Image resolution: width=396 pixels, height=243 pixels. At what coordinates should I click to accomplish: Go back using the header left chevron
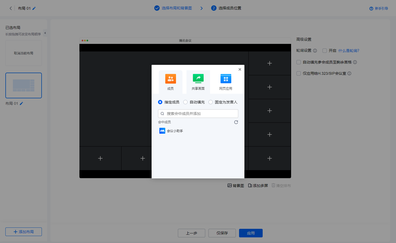point(11,8)
